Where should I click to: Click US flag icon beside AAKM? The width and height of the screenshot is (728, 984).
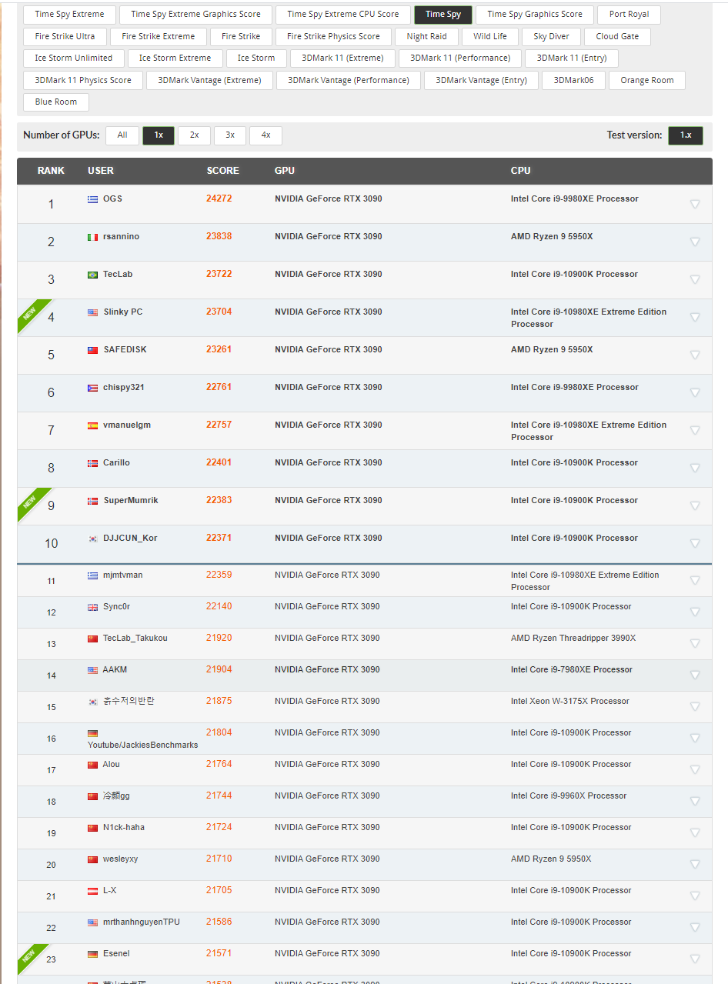tap(92, 670)
